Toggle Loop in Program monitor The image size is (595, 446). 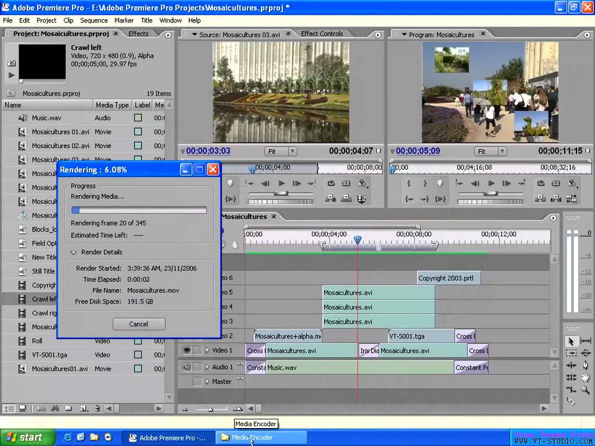540,183
